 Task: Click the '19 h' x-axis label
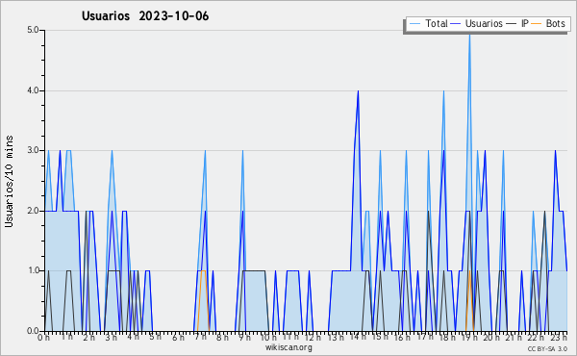click(x=469, y=337)
